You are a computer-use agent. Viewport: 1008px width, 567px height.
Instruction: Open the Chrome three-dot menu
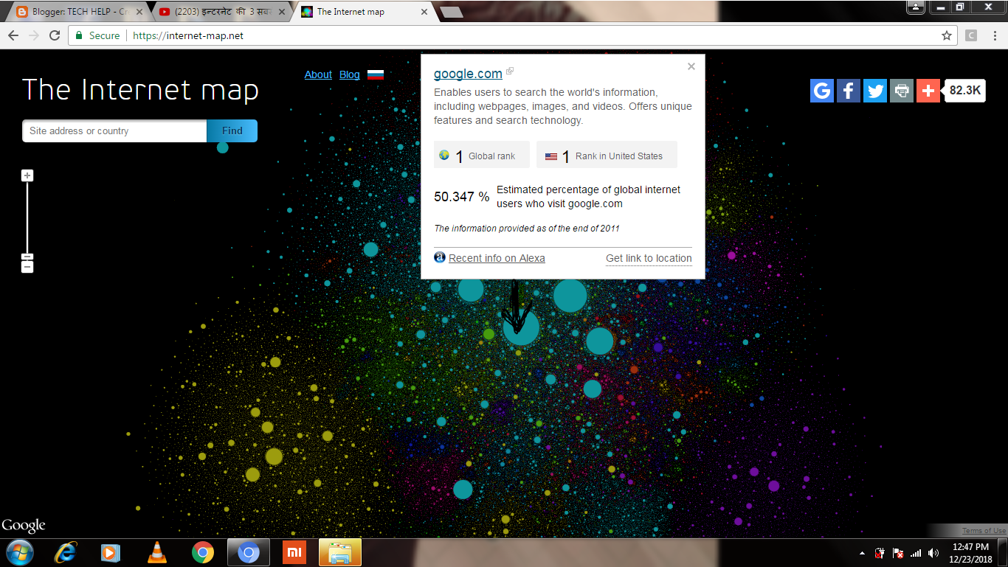(x=993, y=35)
